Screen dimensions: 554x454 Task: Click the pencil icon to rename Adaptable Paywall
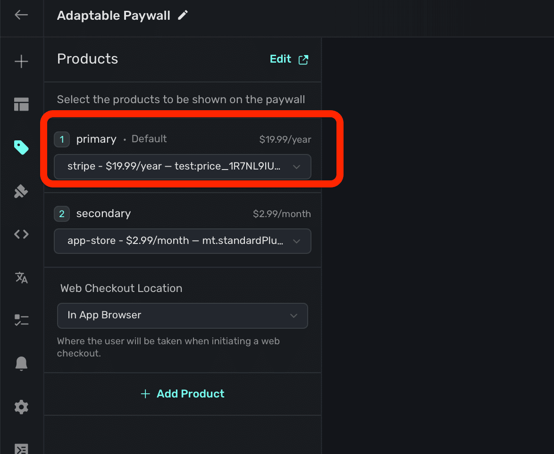click(x=183, y=15)
